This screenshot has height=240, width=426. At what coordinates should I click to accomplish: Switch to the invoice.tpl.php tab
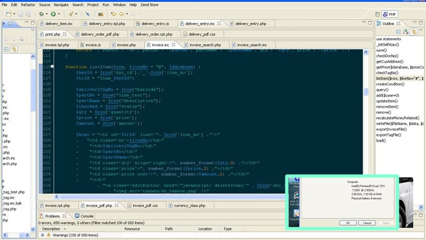[x=58, y=45]
